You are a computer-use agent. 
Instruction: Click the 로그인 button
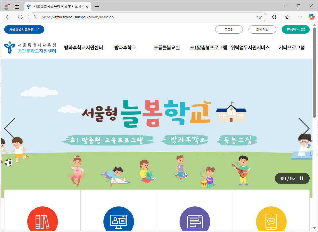point(229,29)
